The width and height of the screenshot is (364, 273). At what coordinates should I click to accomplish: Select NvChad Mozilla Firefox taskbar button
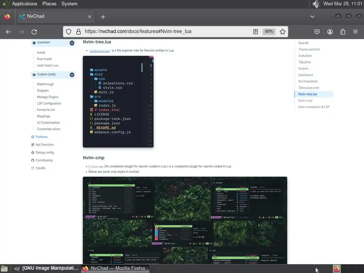[x=115, y=268]
